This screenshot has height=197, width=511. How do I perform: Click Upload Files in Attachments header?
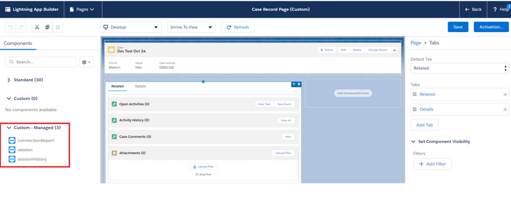pos(283,153)
